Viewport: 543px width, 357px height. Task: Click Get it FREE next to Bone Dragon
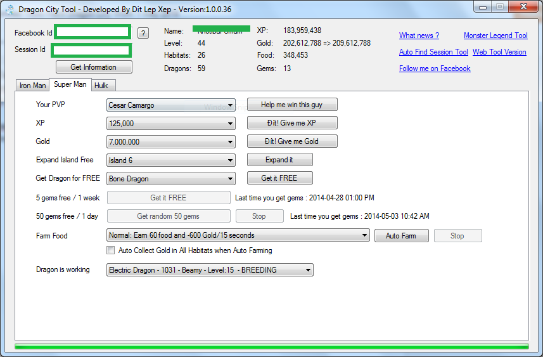coord(279,178)
